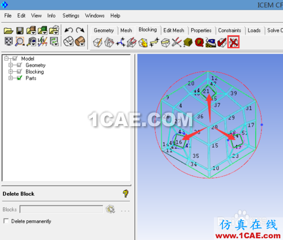Select the Create Block tool icon

(x=98, y=42)
